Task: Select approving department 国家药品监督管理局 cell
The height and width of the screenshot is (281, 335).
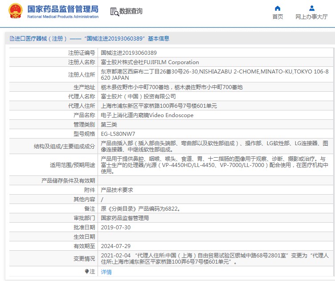Action: pos(125,218)
